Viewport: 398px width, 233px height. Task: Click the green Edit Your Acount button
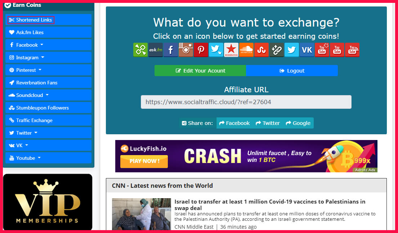pyautogui.click(x=200, y=71)
